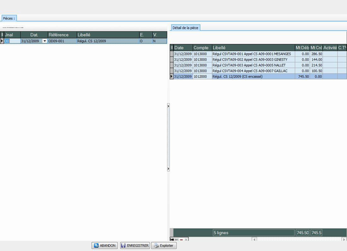Viewport: 347px width, 251px height.
Task: Click the horizontal scrollbar left arrow
Action: coord(254,239)
